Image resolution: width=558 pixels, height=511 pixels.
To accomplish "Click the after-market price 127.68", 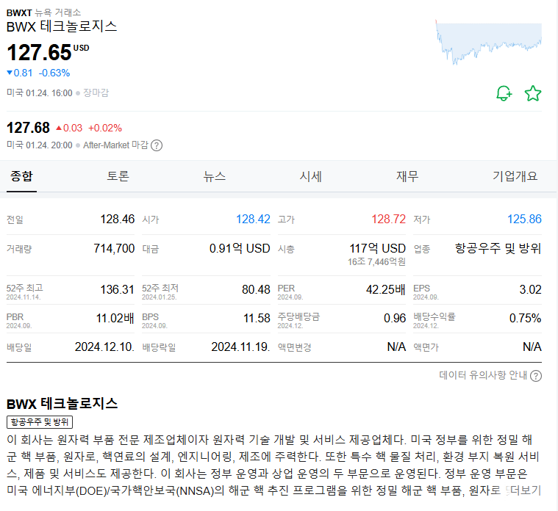I will click(29, 128).
